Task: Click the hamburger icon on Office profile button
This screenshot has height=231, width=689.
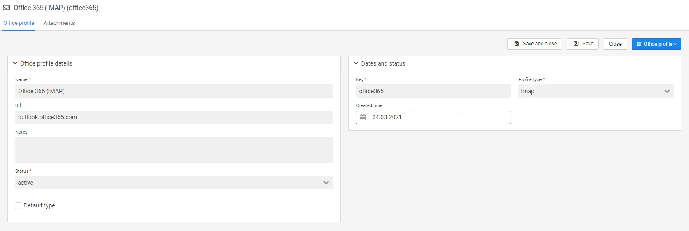Action: point(639,44)
